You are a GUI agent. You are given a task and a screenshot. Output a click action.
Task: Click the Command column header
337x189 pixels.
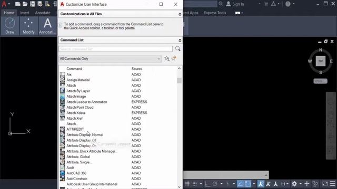tap(74, 69)
